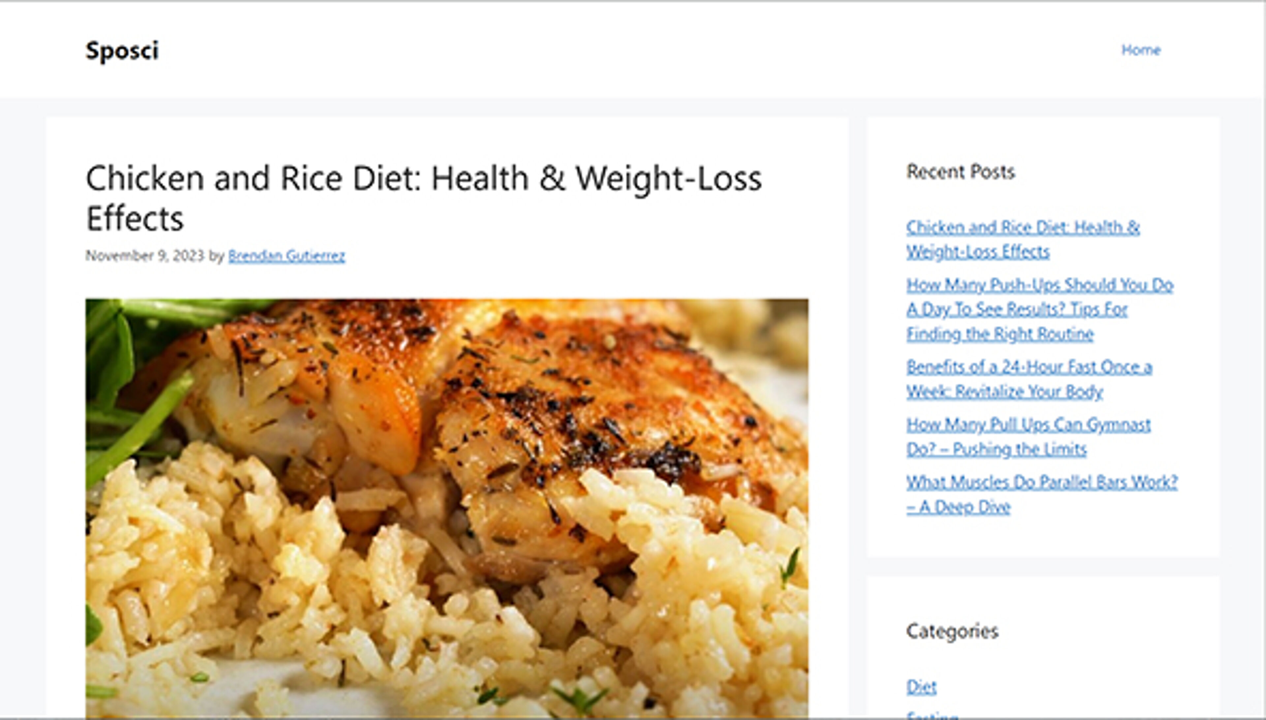
Task: Click the November 9, 2023 publish date
Action: coord(144,256)
